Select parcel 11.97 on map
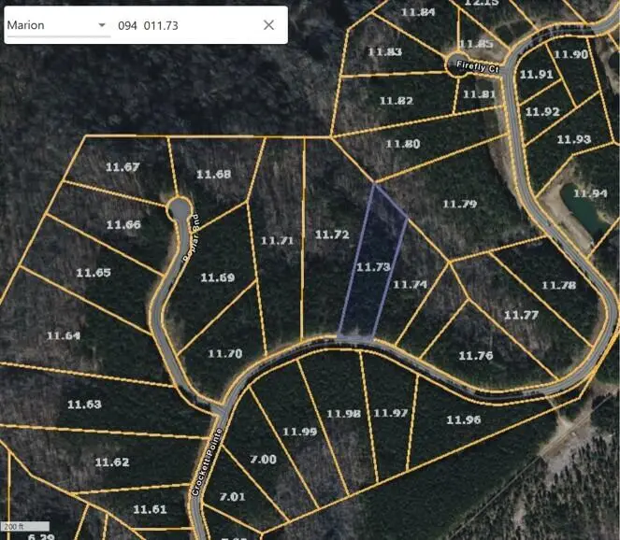This screenshot has width=620, height=540. tap(391, 413)
